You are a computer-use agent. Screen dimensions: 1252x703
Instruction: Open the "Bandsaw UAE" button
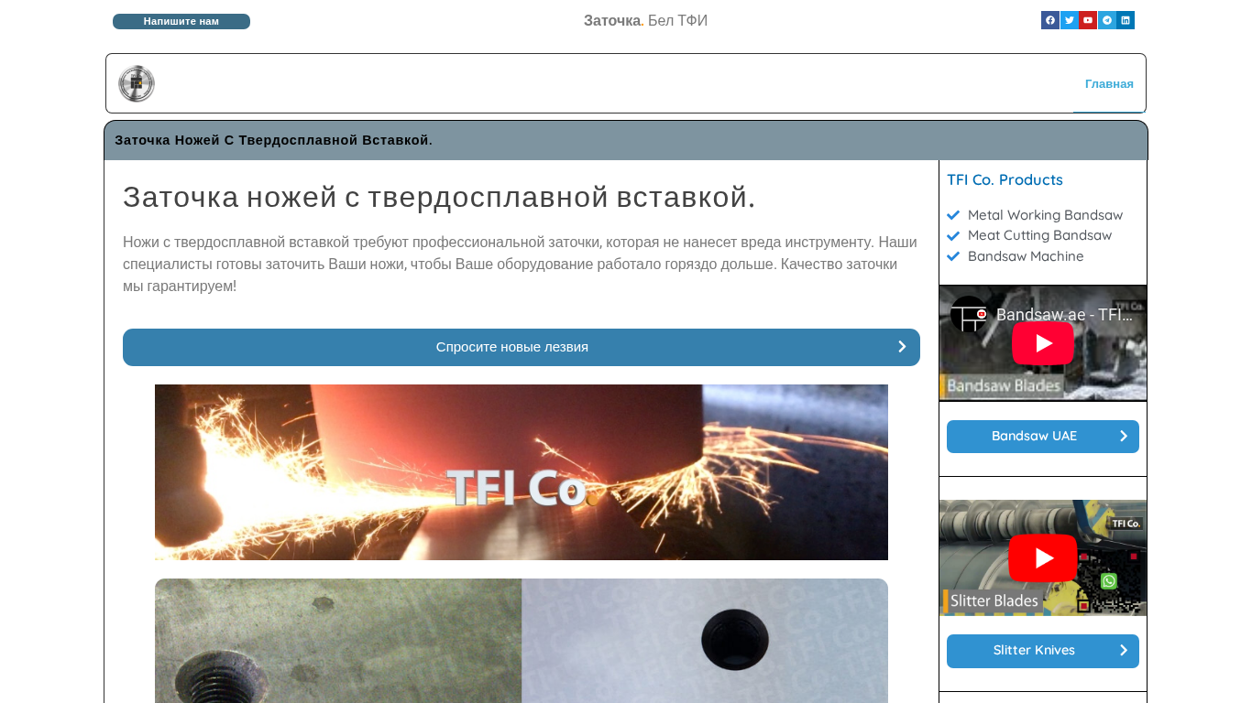(1043, 437)
